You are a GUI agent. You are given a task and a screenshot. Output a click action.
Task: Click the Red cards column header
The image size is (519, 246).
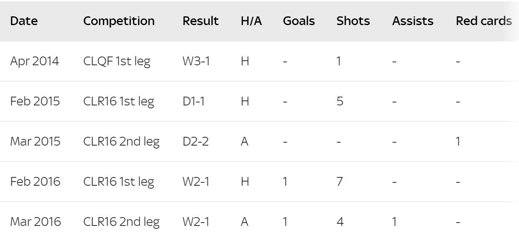coord(484,21)
